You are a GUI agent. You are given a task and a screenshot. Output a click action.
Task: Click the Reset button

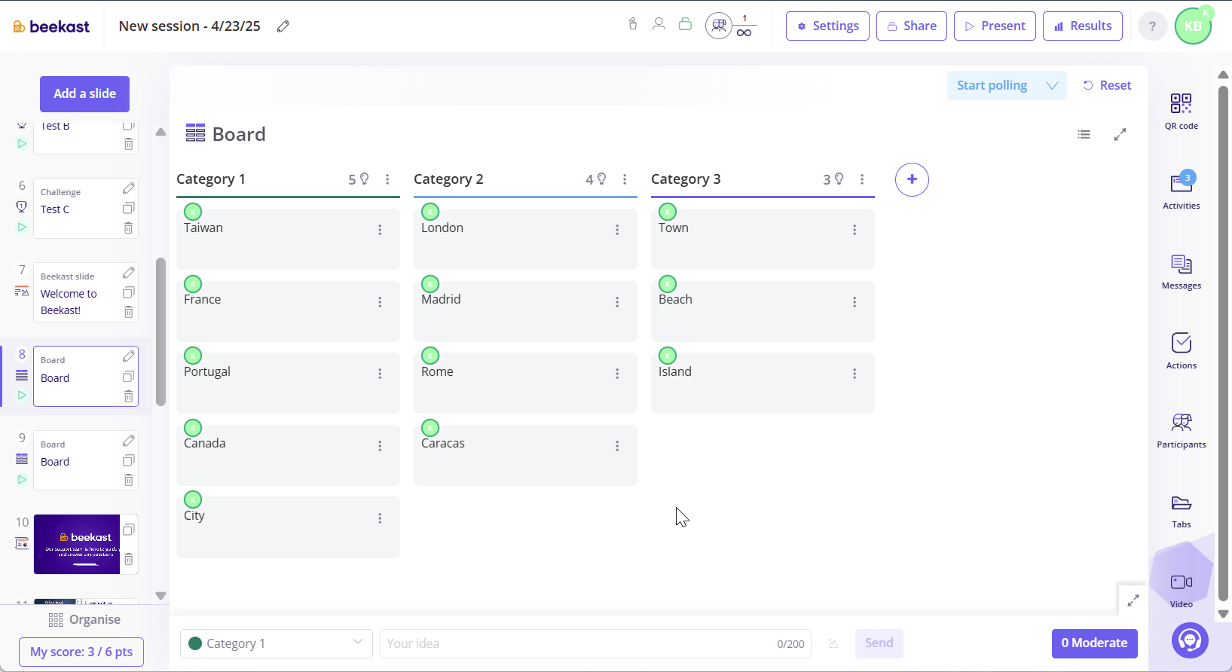tap(1107, 86)
